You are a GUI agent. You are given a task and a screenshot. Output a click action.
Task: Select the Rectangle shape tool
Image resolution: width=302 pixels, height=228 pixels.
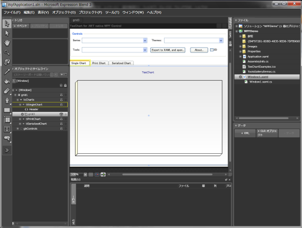pyautogui.click(x=7, y=110)
